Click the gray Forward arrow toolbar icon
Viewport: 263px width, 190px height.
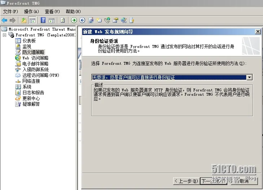click(13, 21)
